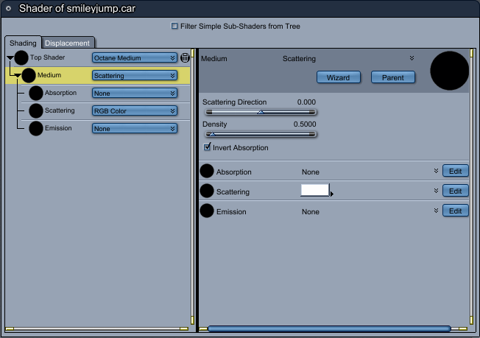Switch to the Displacement tab
Image resolution: width=480 pixels, height=338 pixels.
[x=67, y=43]
